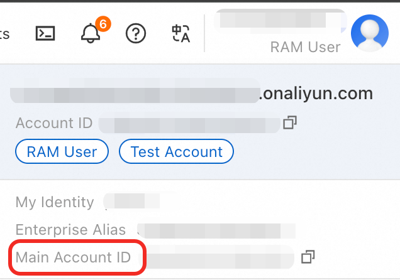The image size is (400, 280).
Task: Copy the Main Account ID value
Action: pyautogui.click(x=308, y=257)
